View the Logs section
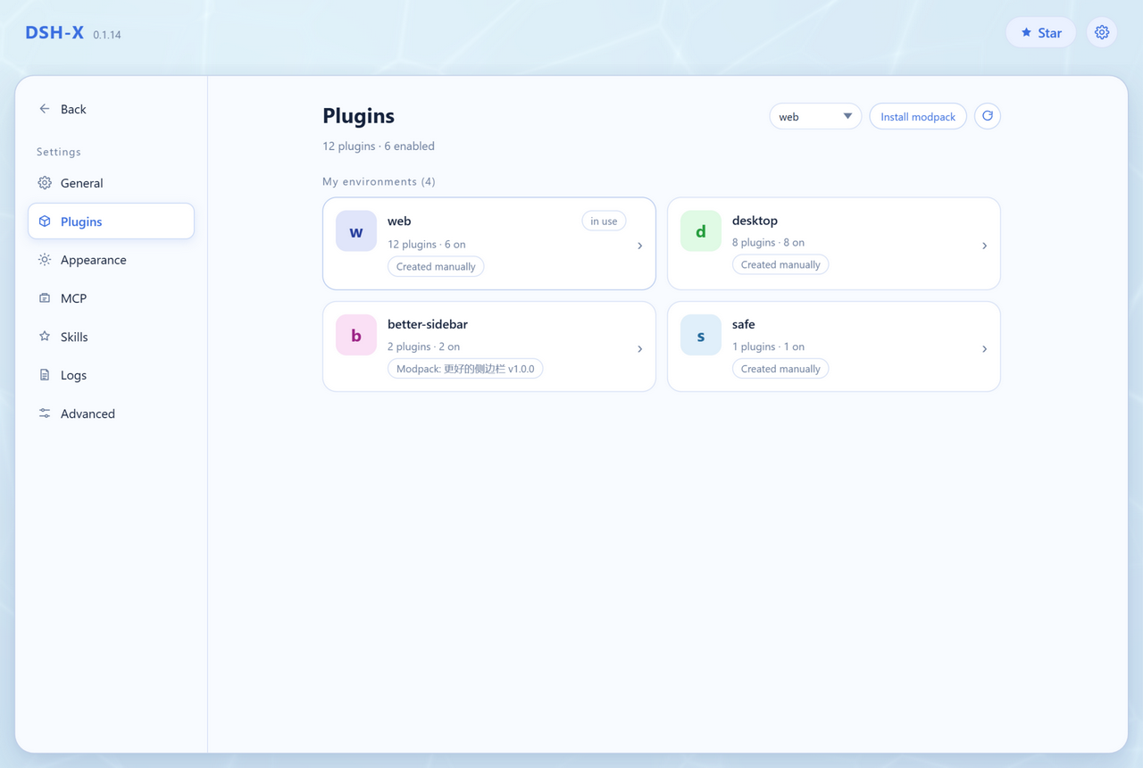This screenshot has height=768, width=1143. click(x=111, y=375)
